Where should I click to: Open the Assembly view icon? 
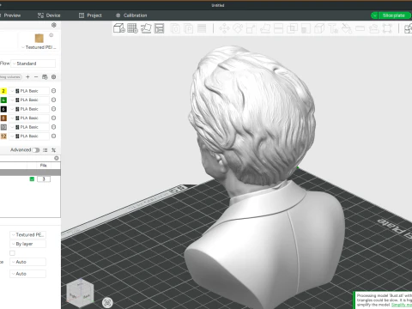tap(409, 28)
